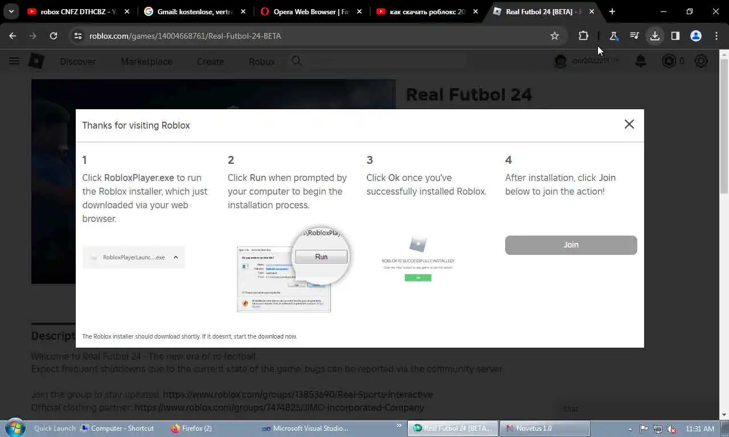Click the roblox.com address bar URL
Screen dimensions: 729x437
click(x=185, y=36)
